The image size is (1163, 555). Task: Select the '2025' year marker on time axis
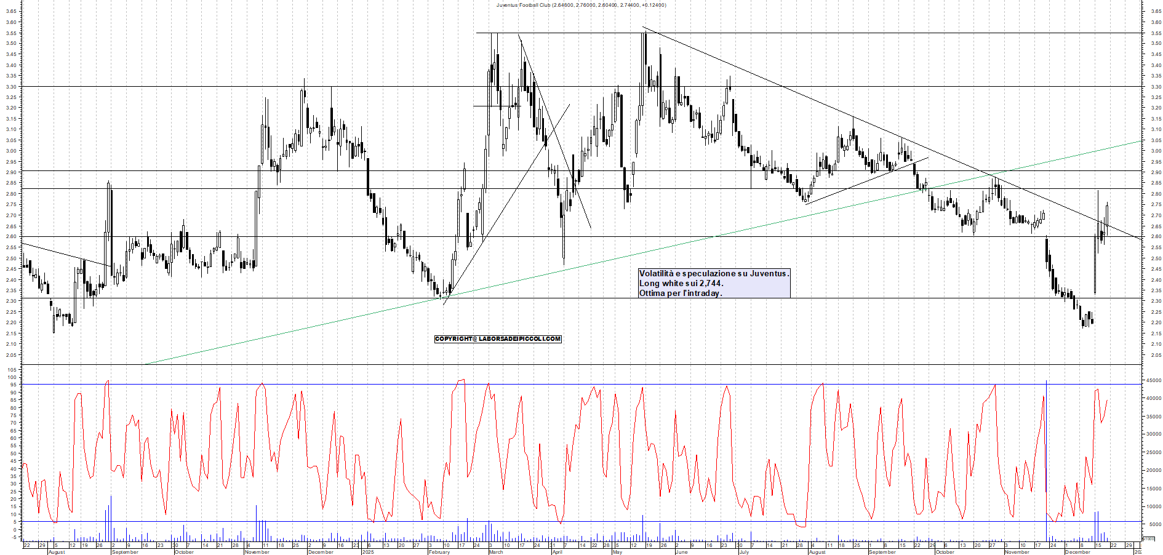[368, 552]
